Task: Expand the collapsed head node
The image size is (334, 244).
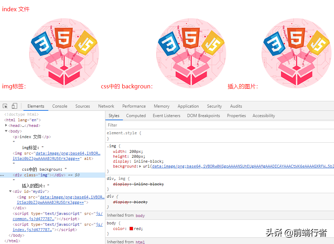Action: coord(6,126)
